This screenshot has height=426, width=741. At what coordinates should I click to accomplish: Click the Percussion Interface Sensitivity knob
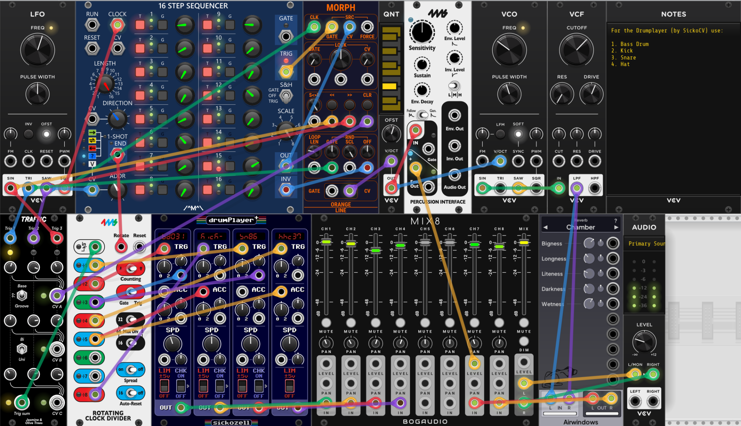pos(422,32)
